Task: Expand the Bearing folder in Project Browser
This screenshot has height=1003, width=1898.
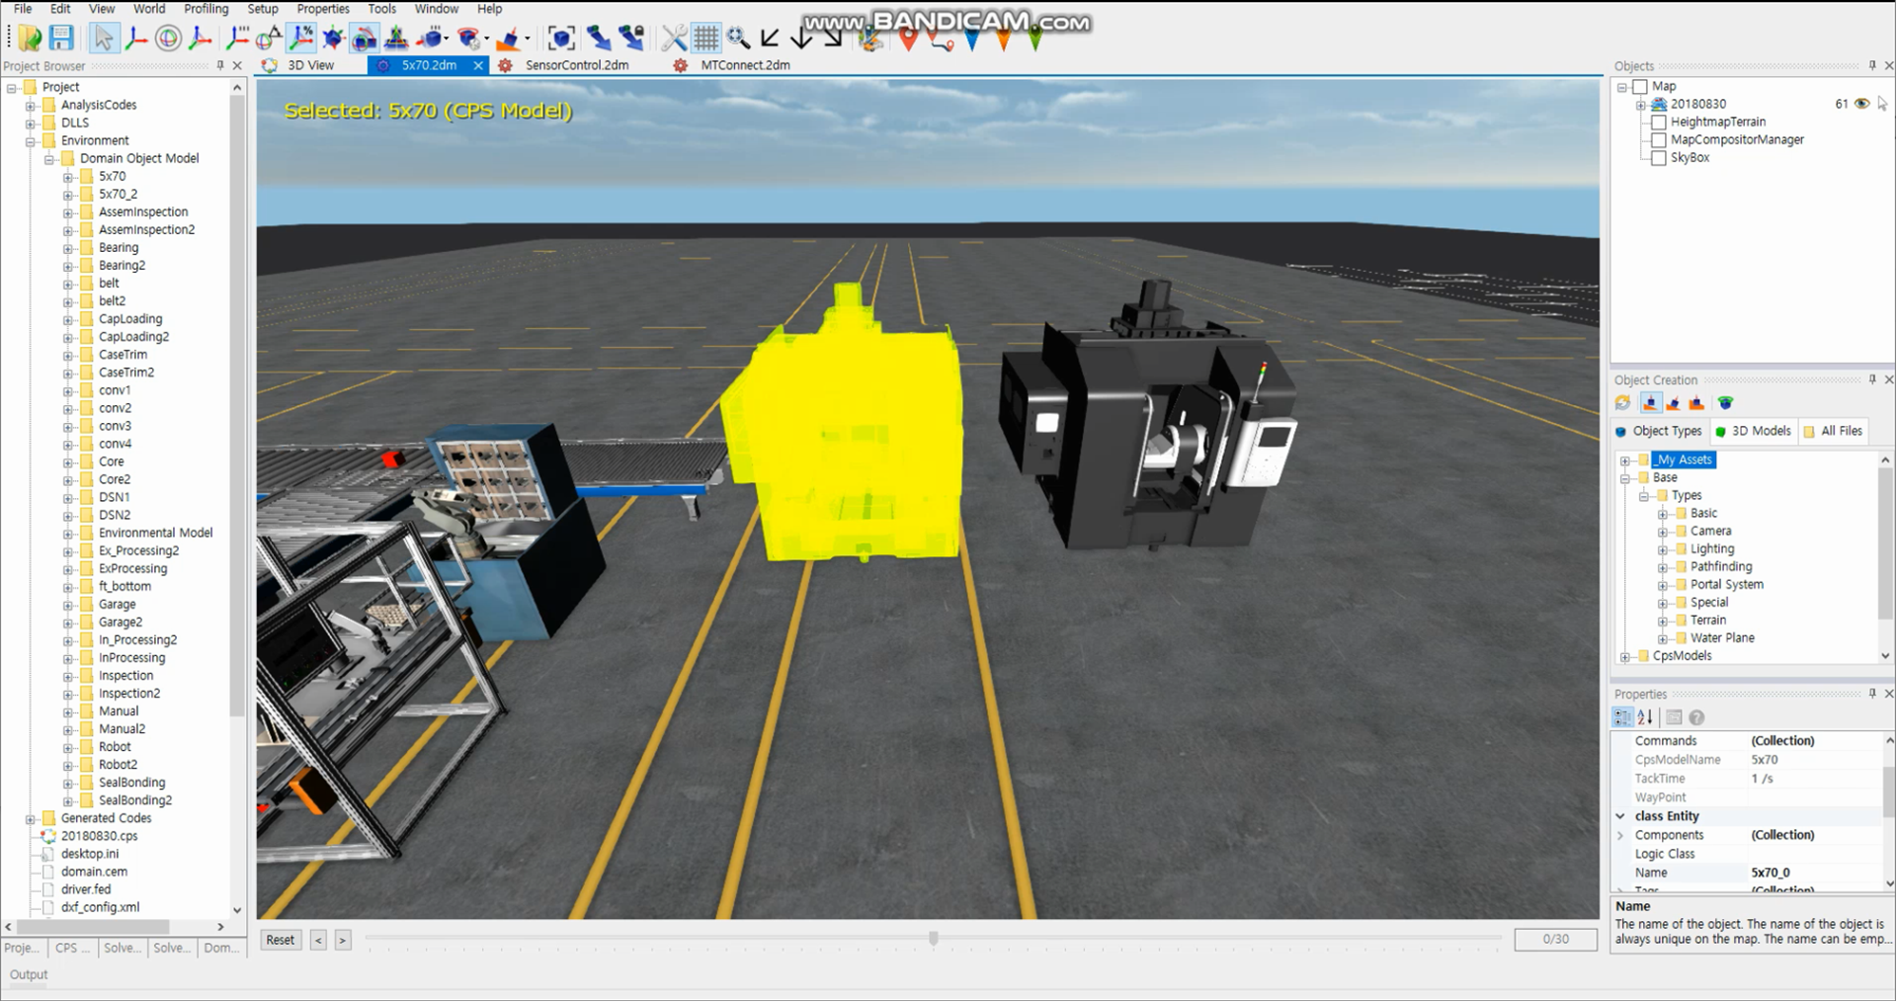Action: click(x=67, y=248)
